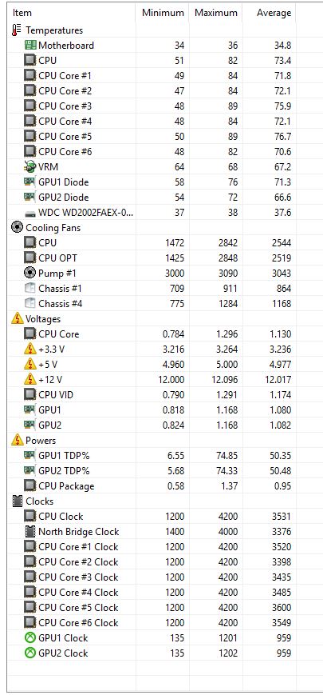This screenshot has width=323, height=695.
Task: Click the Pump #1 fan icon
Action: pyautogui.click(x=30, y=273)
